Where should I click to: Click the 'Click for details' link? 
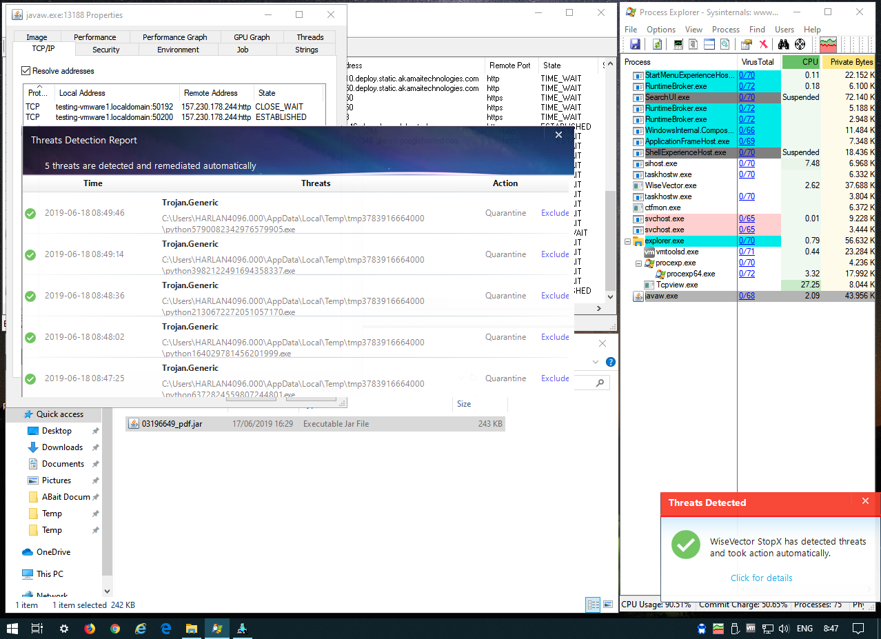[762, 578]
